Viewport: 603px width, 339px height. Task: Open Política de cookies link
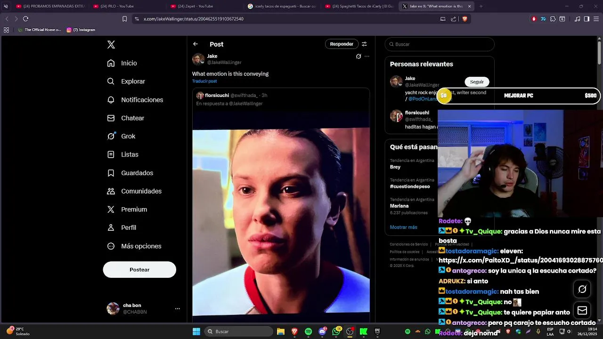(x=404, y=252)
